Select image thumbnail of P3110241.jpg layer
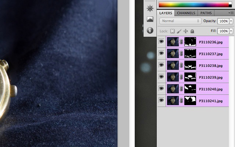 point(173,101)
